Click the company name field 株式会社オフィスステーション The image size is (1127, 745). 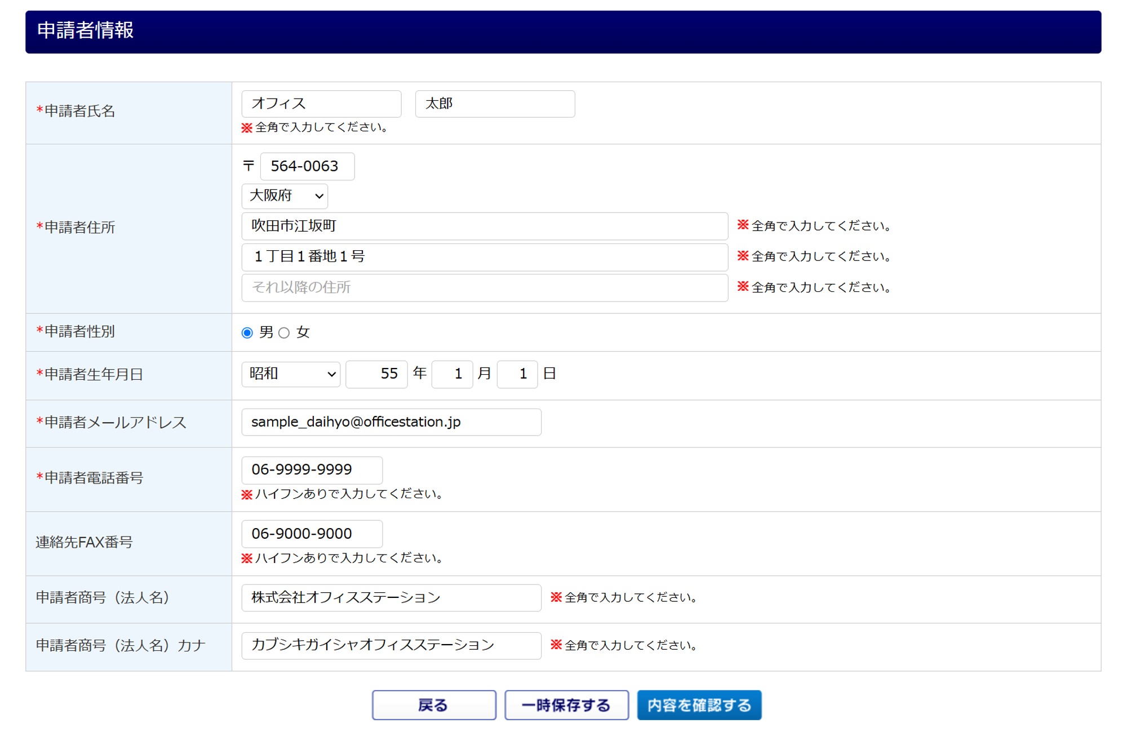click(x=391, y=597)
